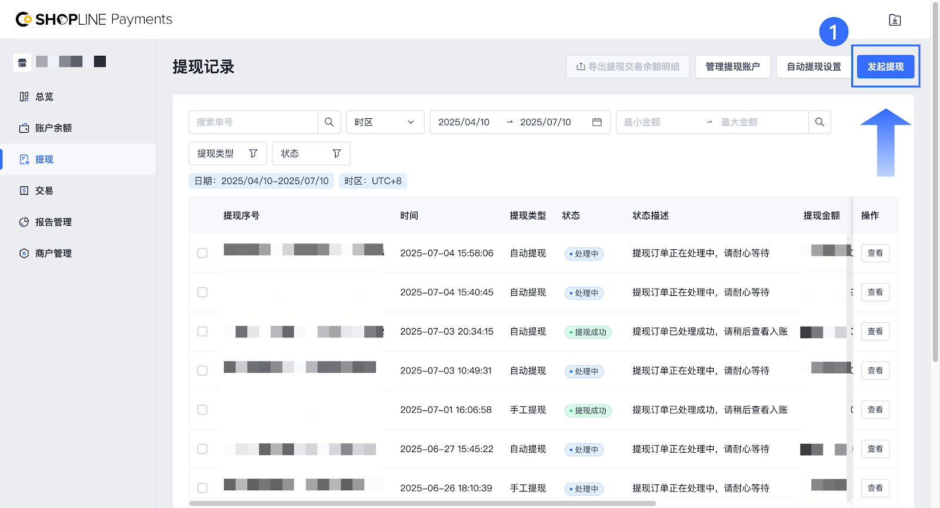Click the filter icon in 提现类型
This screenshot has height=508, width=940.
coord(253,153)
